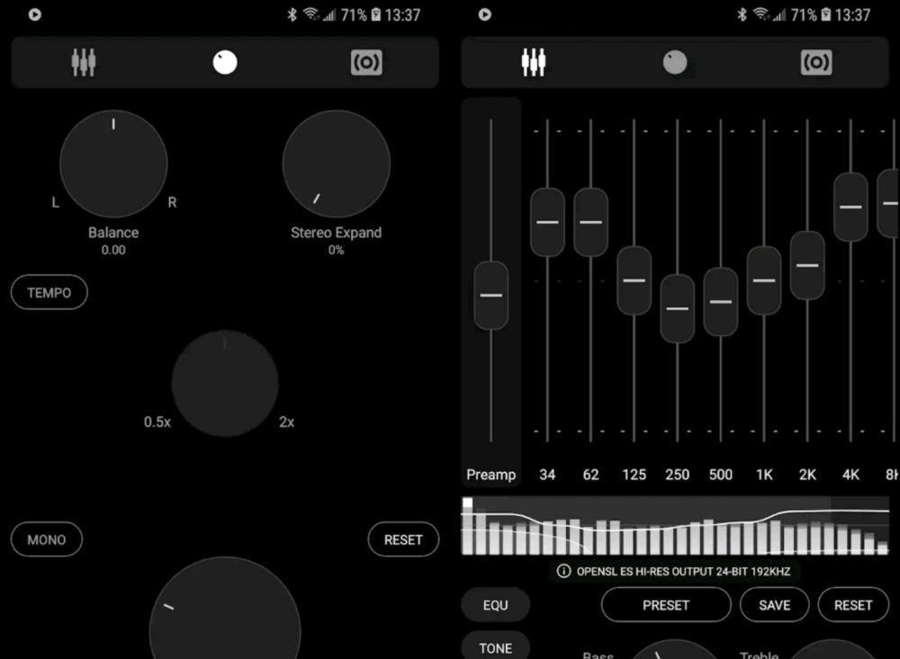Click the tempo knob between 0.5x and 2x
This screenshot has height=659, width=900.
pos(225,383)
